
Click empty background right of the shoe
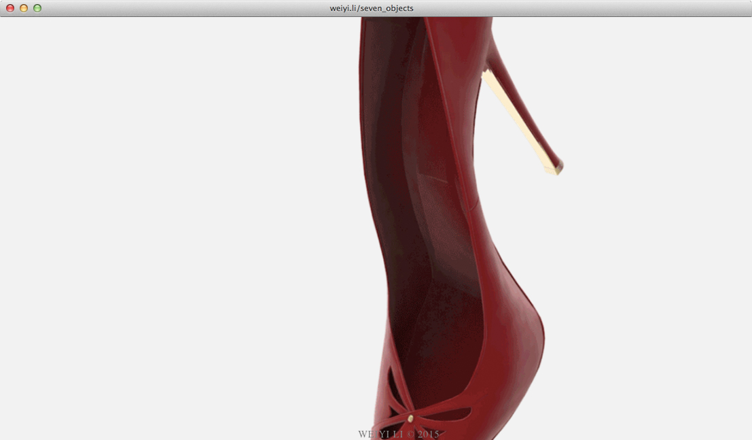tap(645, 272)
